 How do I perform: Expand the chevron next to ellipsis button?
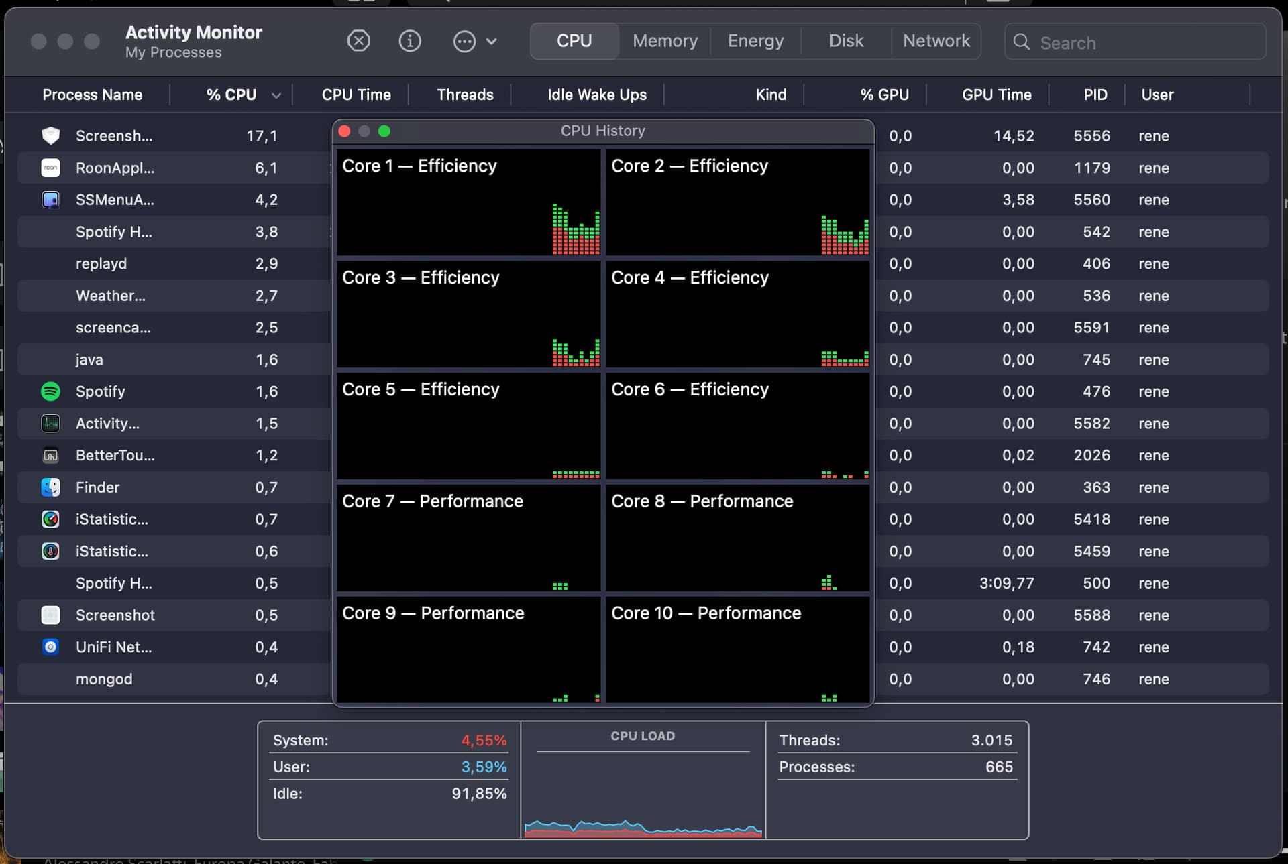tap(492, 42)
